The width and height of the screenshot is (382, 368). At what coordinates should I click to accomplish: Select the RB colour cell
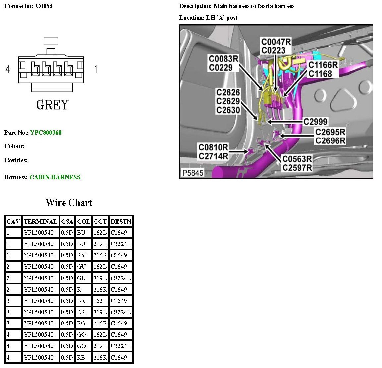83,357
